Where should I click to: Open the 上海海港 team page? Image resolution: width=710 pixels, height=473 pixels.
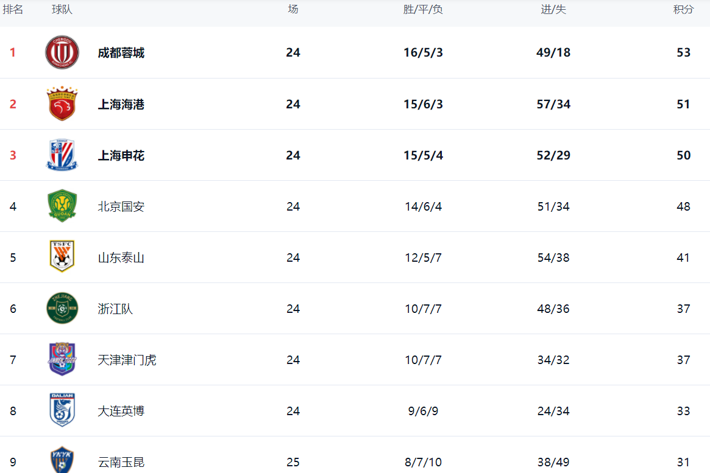pyautogui.click(x=121, y=105)
